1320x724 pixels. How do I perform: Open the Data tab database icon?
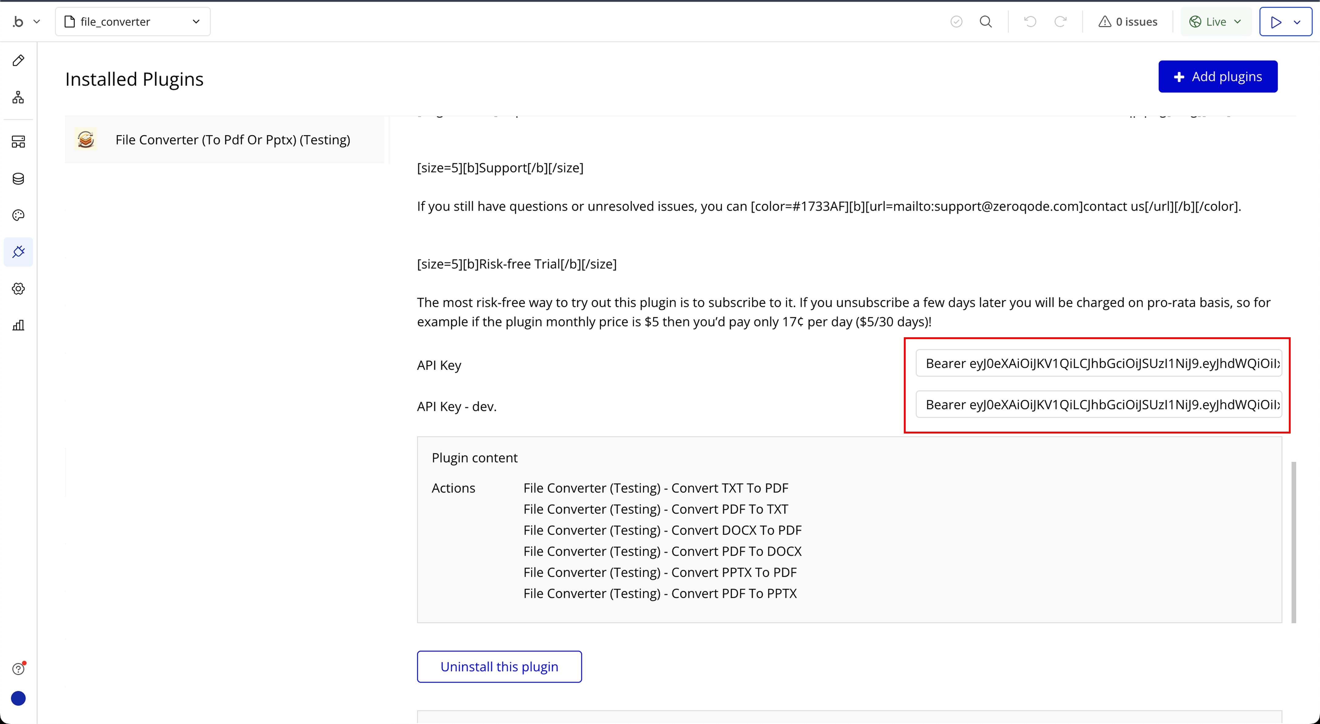18,179
